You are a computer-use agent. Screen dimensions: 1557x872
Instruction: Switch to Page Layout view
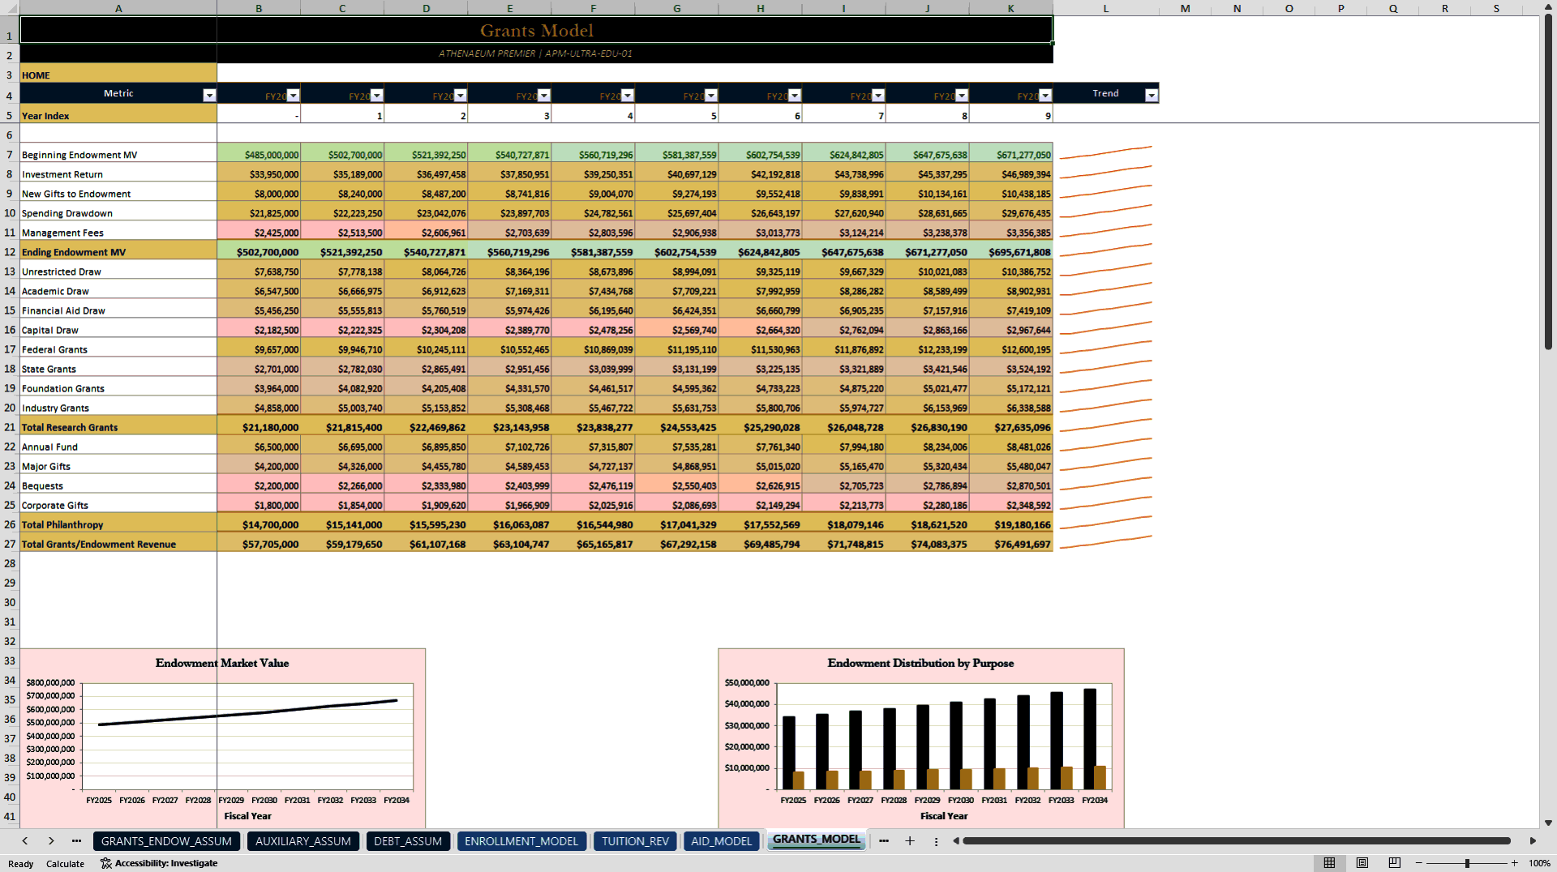[x=1362, y=863]
